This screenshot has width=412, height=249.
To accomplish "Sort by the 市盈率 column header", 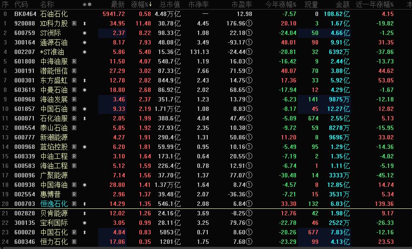I will [x=242, y=4].
